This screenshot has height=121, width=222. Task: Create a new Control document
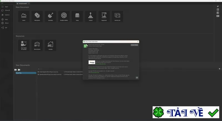(x=91, y=16)
